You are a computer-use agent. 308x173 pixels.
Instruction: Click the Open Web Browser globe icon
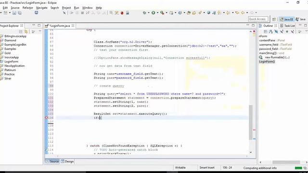point(208,13)
